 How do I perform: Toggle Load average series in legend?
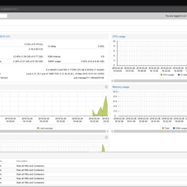(45, 128)
